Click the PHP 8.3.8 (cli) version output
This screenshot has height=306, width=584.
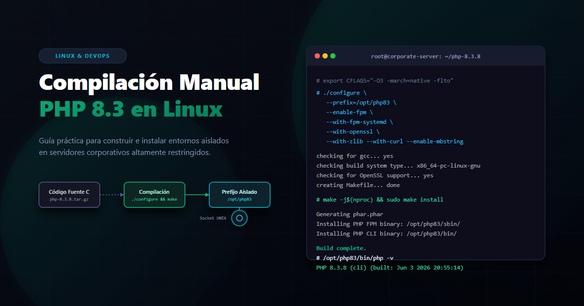tap(390, 268)
